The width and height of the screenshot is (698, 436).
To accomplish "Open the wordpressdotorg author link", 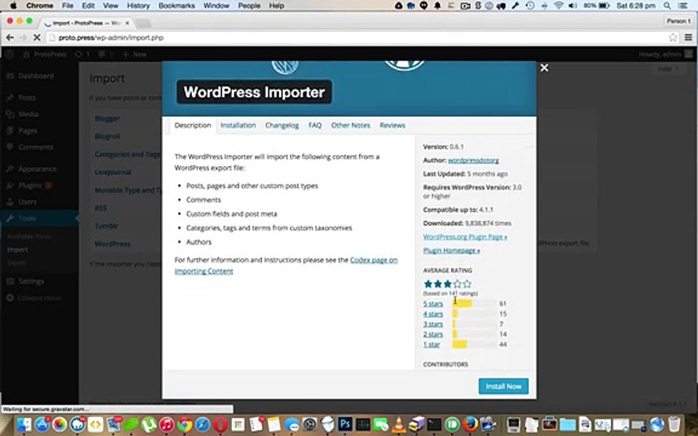I will (473, 160).
